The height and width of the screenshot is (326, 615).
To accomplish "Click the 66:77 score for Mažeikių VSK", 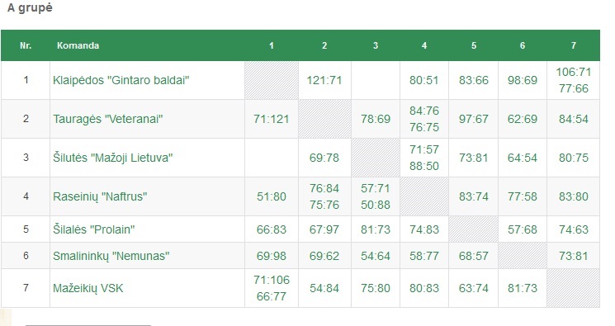I will [272, 296].
